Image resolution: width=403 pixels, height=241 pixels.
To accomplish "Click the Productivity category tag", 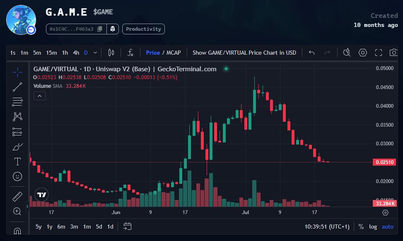I will 143,29.
